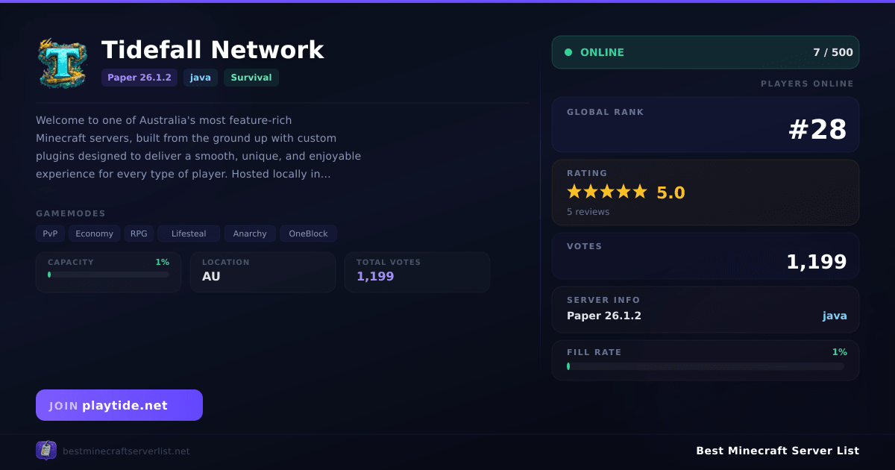The width and height of the screenshot is (895, 470).
Task: Click the JOIN playtide.net button
Action: tap(119, 405)
